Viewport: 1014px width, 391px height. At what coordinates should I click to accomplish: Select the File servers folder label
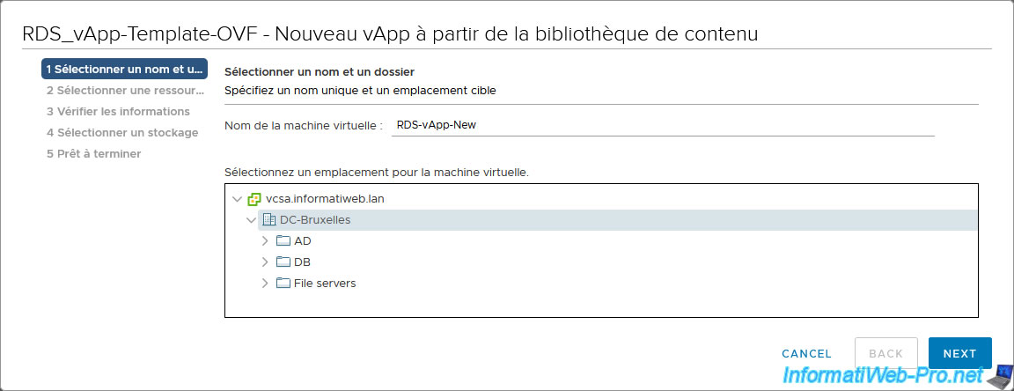(325, 283)
